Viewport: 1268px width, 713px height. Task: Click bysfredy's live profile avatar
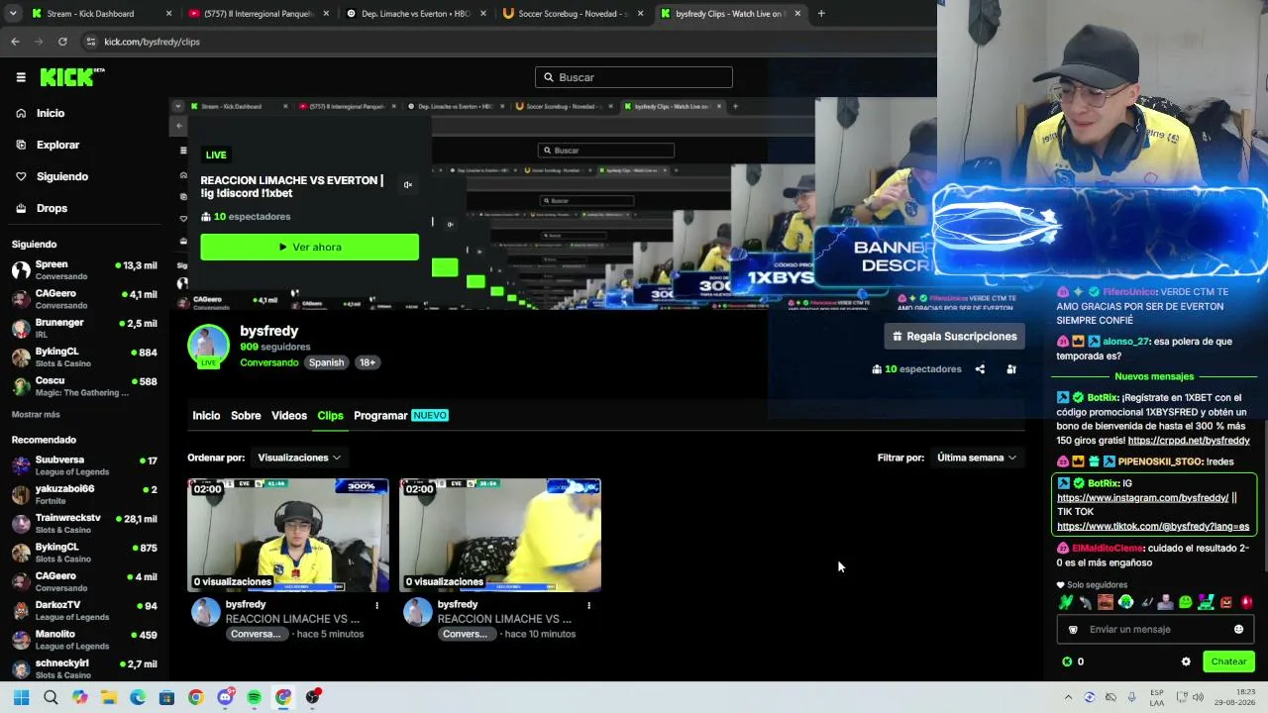208,347
